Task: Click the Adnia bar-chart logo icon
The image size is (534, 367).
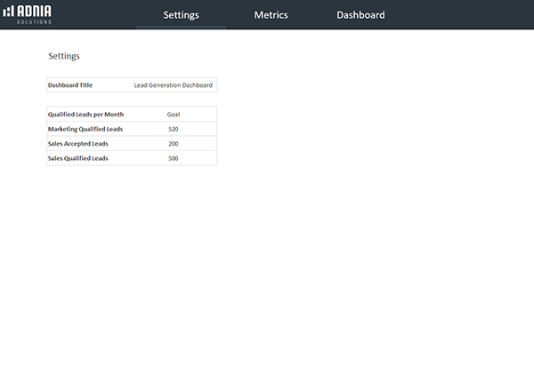Action: coord(9,14)
